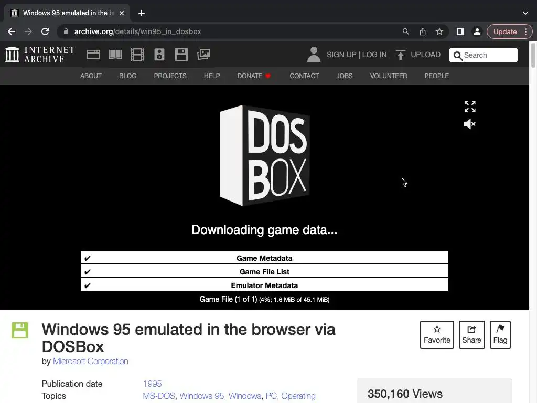This screenshot has width=537, height=403.
Task: Click the green software floppy item icon
Action: click(x=20, y=330)
